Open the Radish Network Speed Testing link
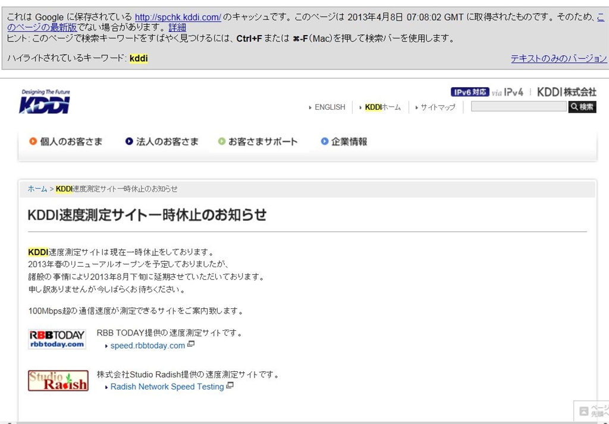This screenshot has height=424, width=609. (167, 387)
